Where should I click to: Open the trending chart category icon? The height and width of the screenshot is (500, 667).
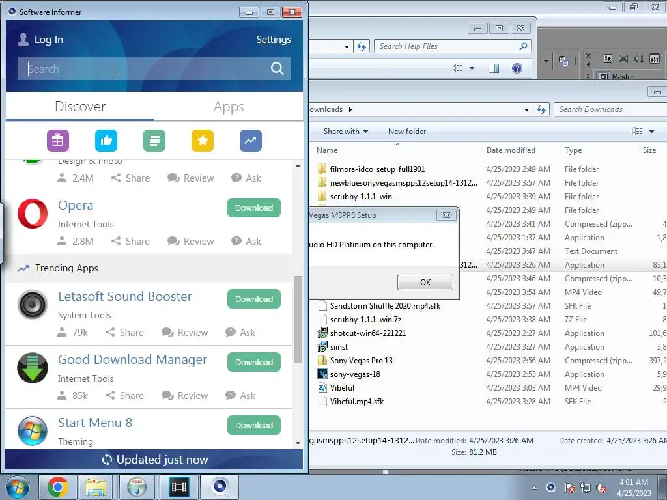point(251,141)
